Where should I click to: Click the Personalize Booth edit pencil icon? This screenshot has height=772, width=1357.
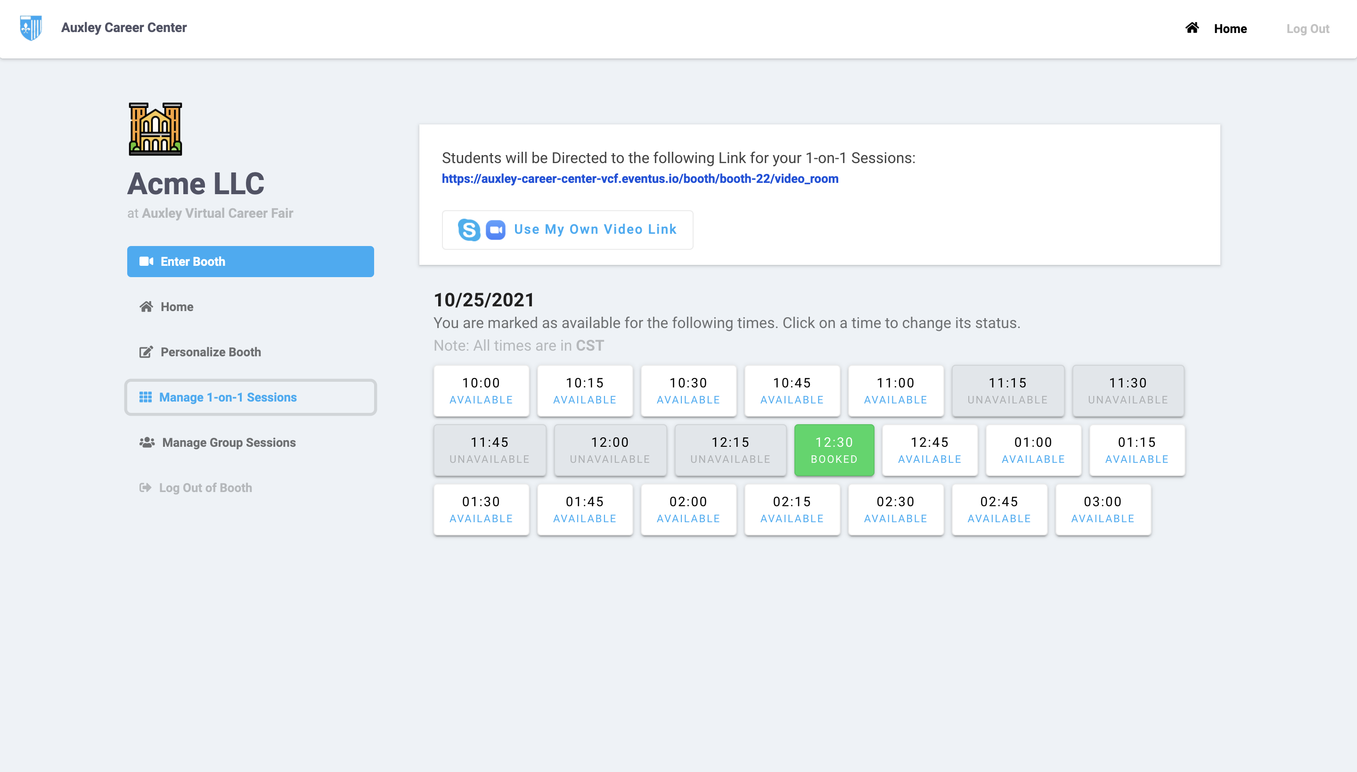click(x=146, y=352)
